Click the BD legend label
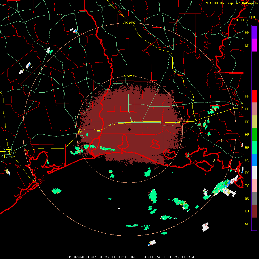The height and width of the screenshot is (259, 259). 247,122
